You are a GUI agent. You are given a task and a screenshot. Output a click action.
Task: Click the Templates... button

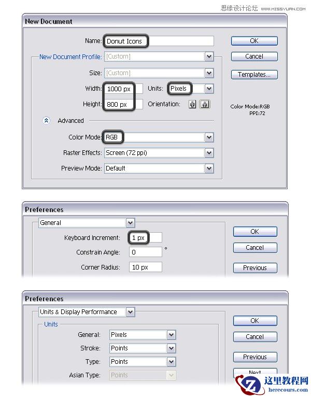(x=254, y=75)
